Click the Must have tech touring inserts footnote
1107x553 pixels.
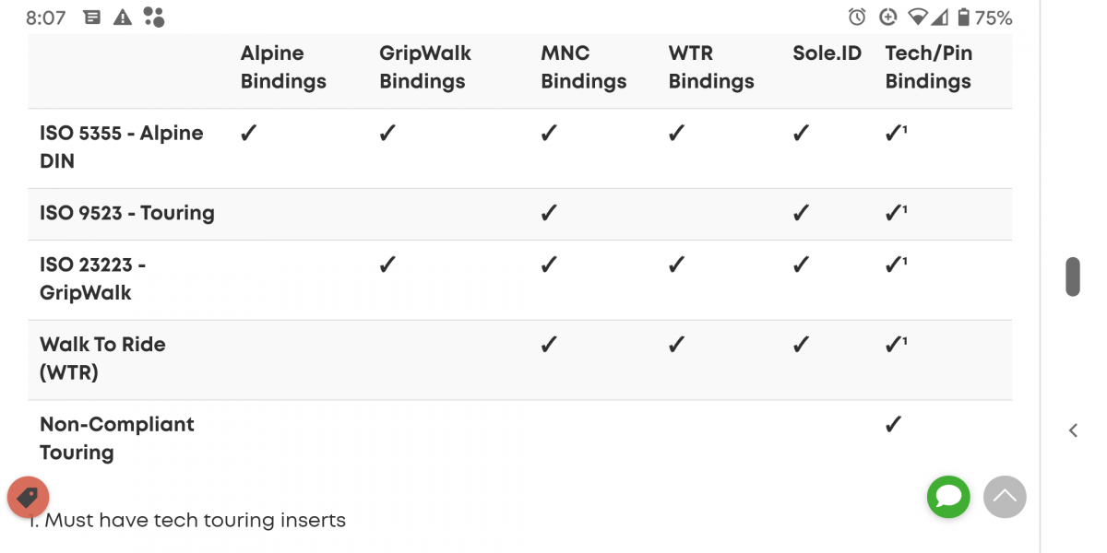185,521
